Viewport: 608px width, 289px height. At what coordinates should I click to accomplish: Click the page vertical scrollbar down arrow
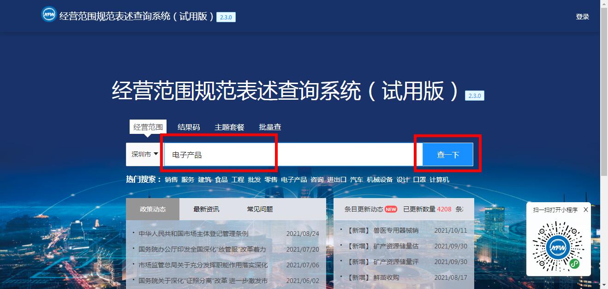point(604,285)
